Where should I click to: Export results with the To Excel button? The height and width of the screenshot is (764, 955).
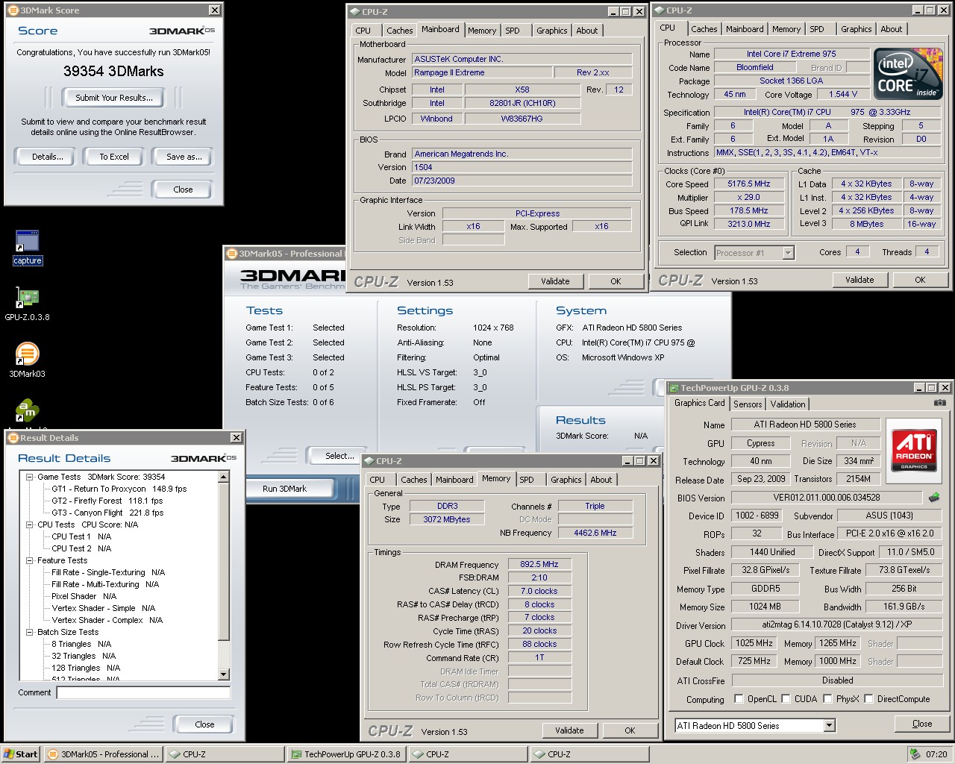tap(114, 157)
